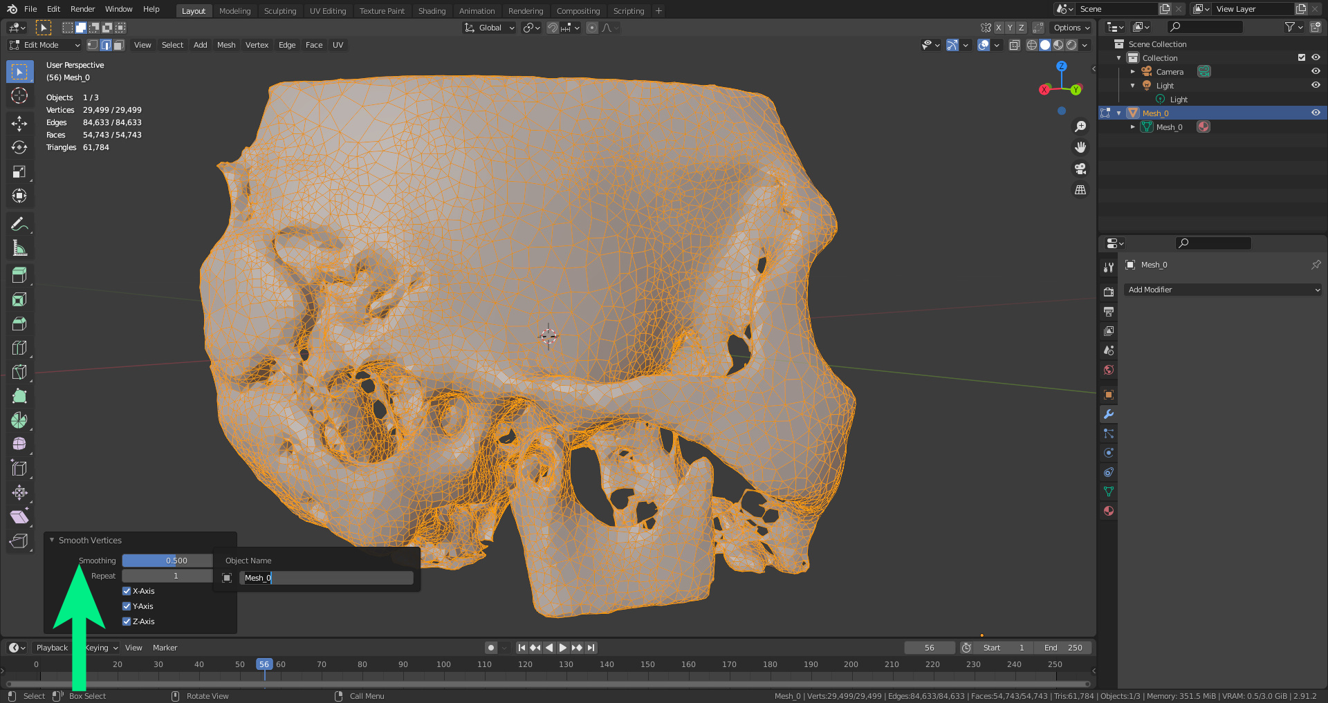The height and width of the screenshot is (703, 1328).
Task: Open the Vertex menu
Action: (x=257, y=45)
